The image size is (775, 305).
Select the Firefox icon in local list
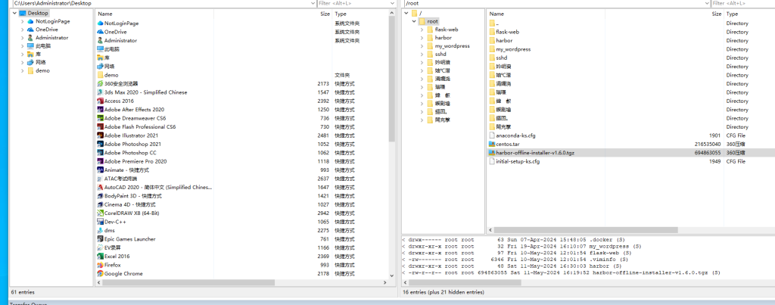click(x=100, y=265)
